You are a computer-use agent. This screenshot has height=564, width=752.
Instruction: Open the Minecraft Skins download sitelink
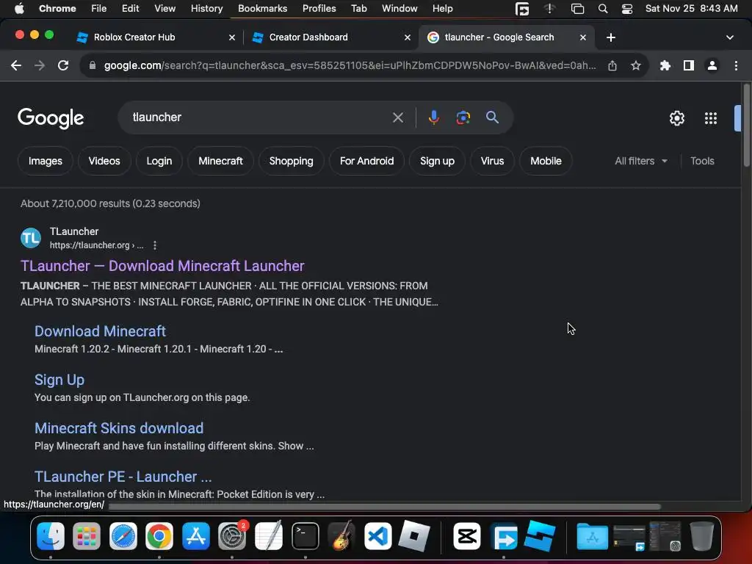(x=119, y=428)
